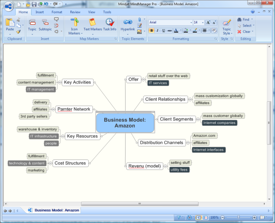Select the central Business Model: Amazon topic
275x223 pixels.
[125, 123]
